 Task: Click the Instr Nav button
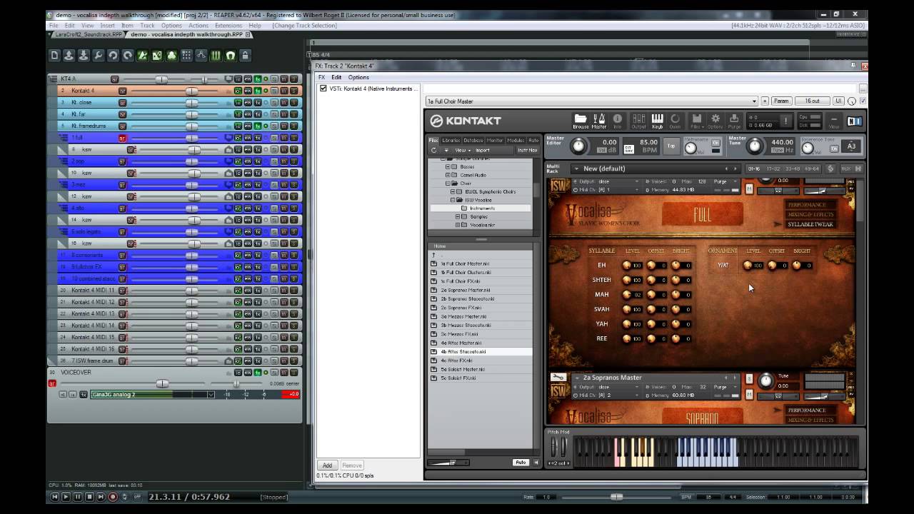click(527, 151)
